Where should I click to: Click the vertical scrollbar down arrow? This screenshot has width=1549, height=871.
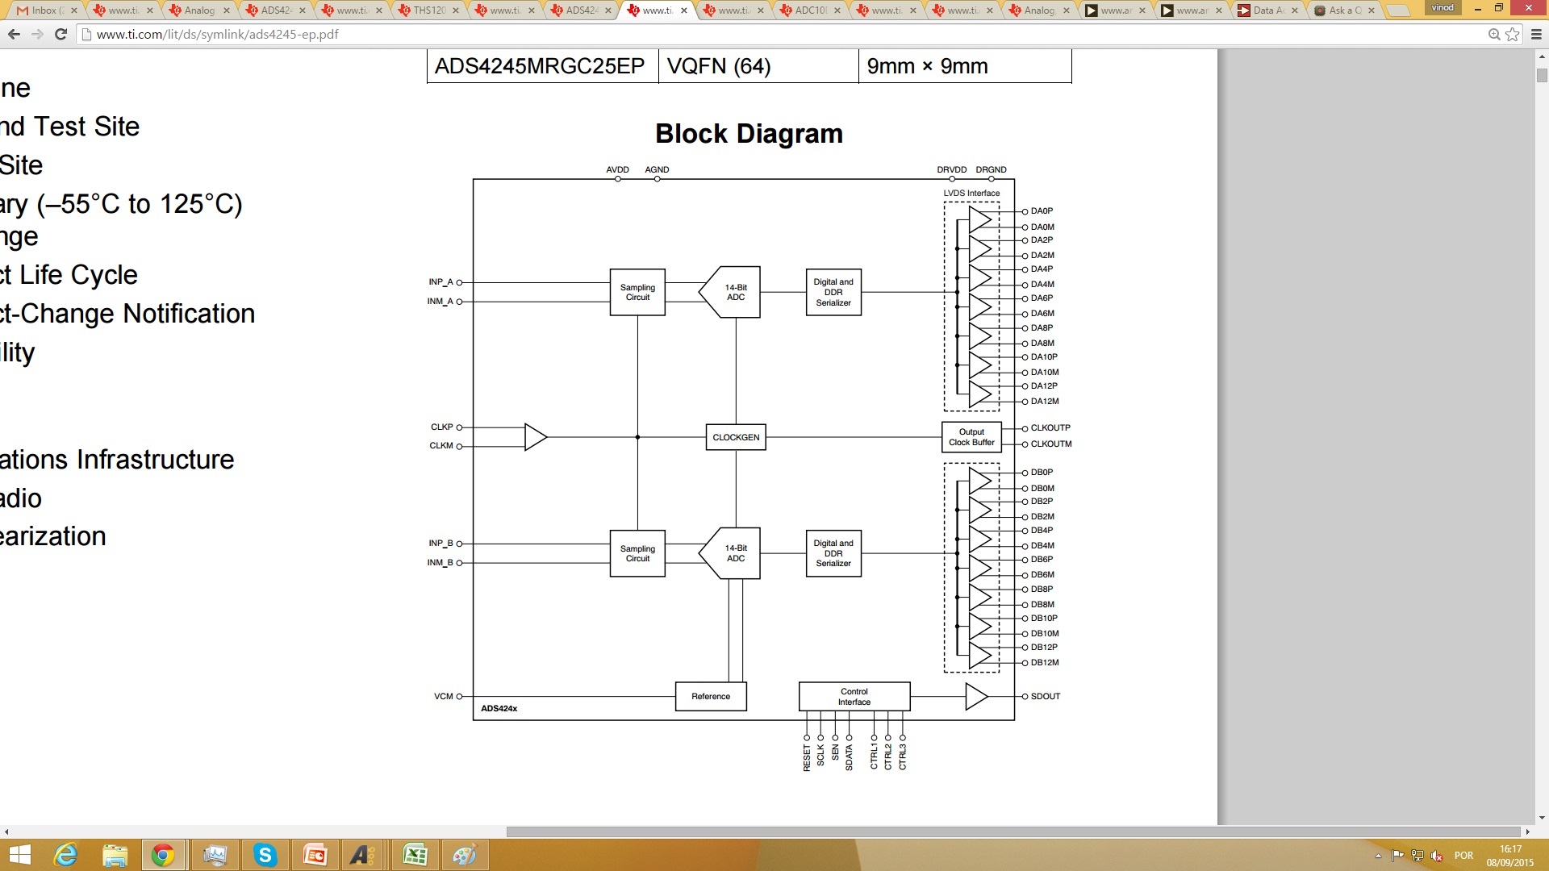1542,817
